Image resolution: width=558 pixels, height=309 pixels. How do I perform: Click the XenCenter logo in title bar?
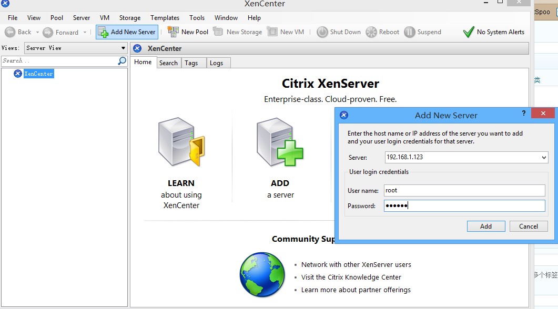coord(5,4)
